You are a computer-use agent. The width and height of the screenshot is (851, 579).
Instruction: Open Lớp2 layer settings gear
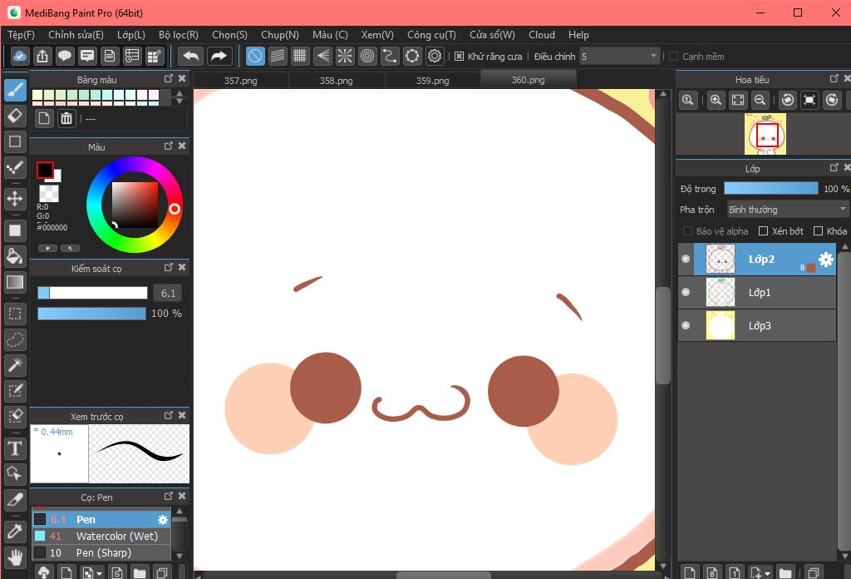(826, 259)
